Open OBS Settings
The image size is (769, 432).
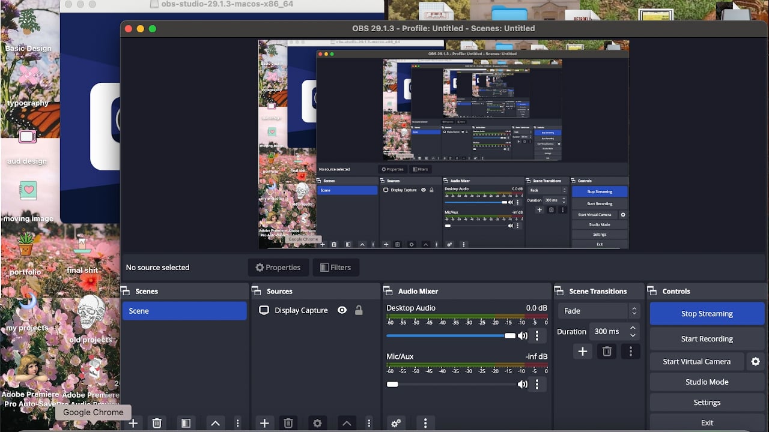tap(707, 403)
